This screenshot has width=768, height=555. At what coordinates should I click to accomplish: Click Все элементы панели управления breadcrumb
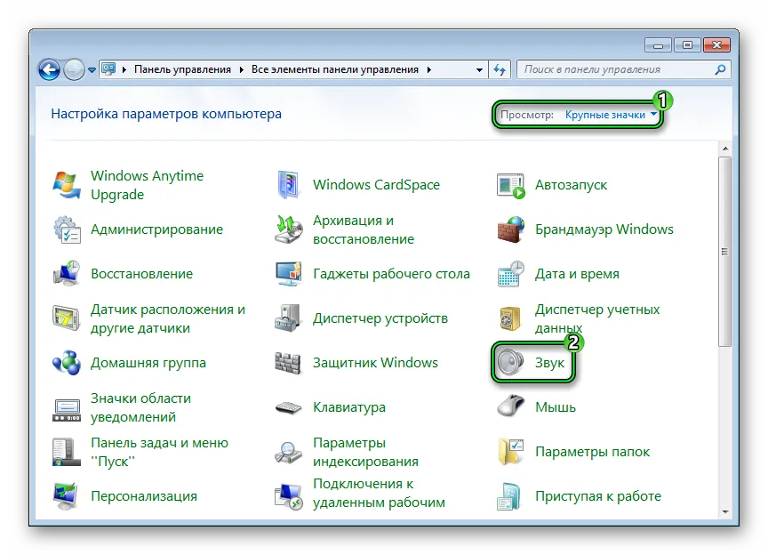pos(336,69)
